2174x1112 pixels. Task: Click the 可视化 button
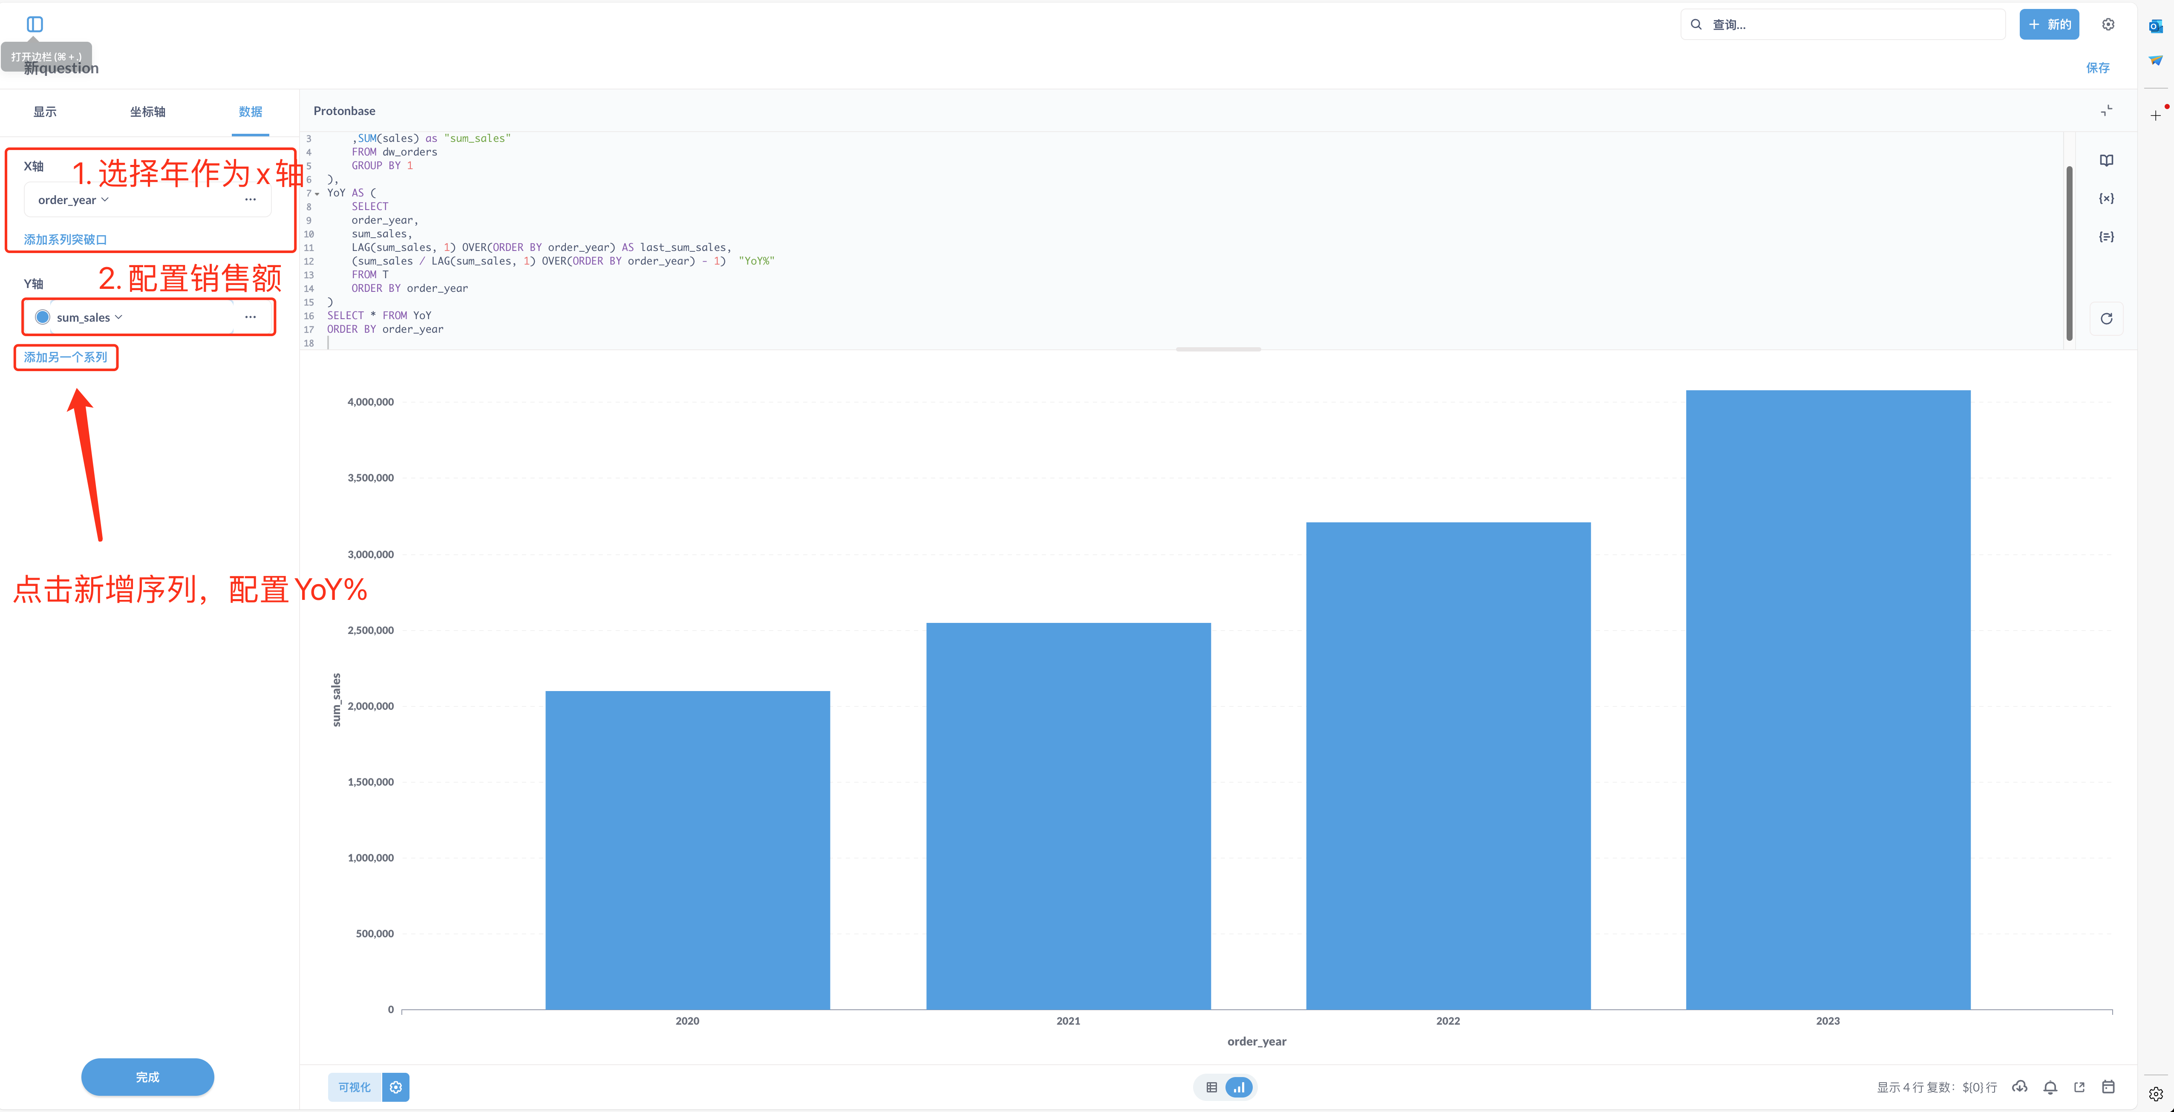pyautogui.click(x=355, y=1088)
